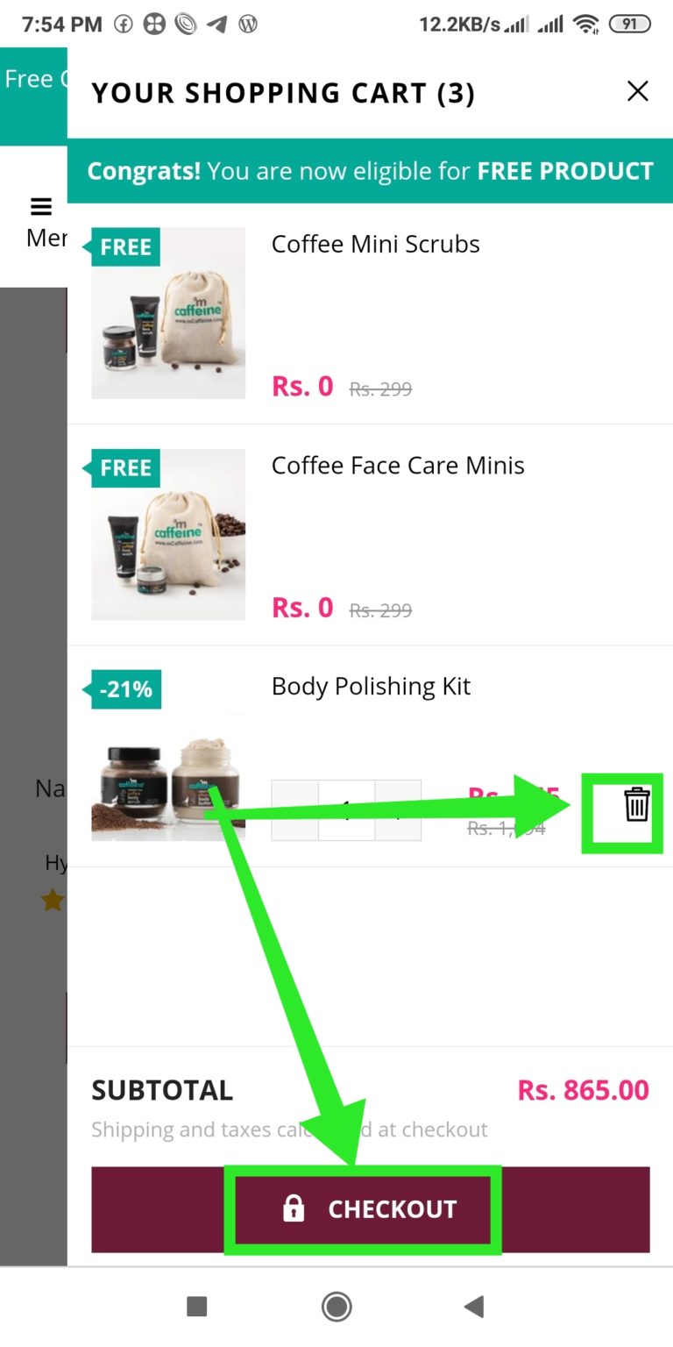
Task: Open the hamburger menu icon
Action: [x=41, y=207]
